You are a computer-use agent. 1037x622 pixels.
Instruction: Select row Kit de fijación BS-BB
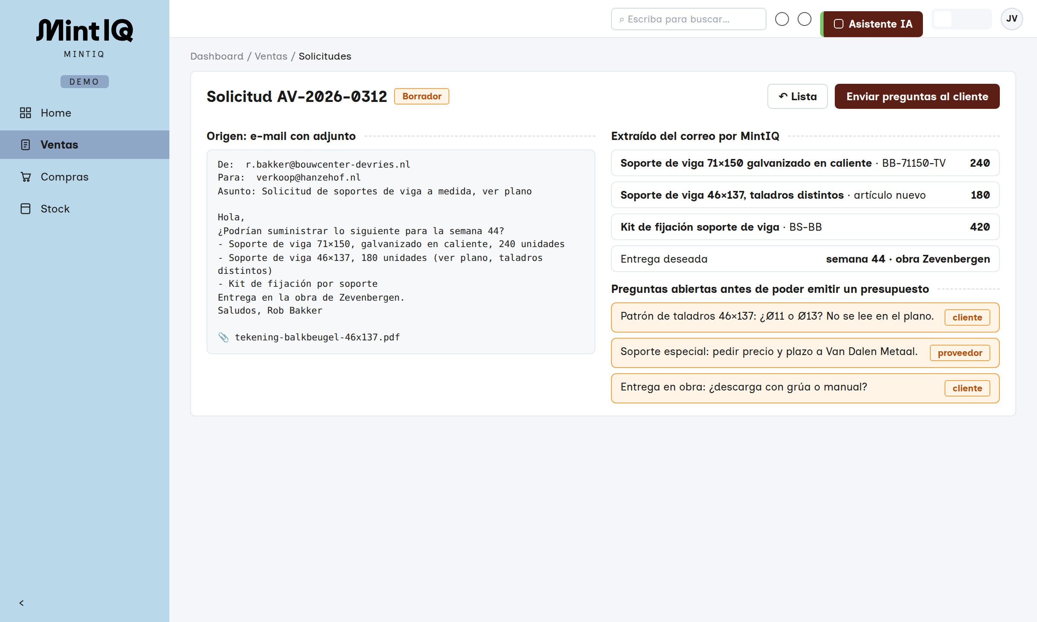[805, 227]
